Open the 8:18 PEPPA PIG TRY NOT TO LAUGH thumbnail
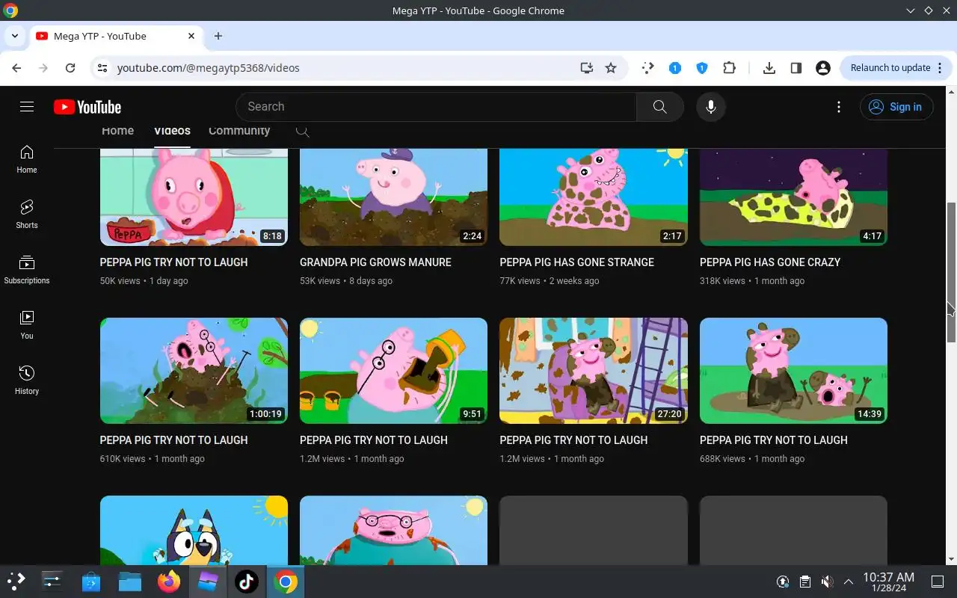 tap(194, 197)
